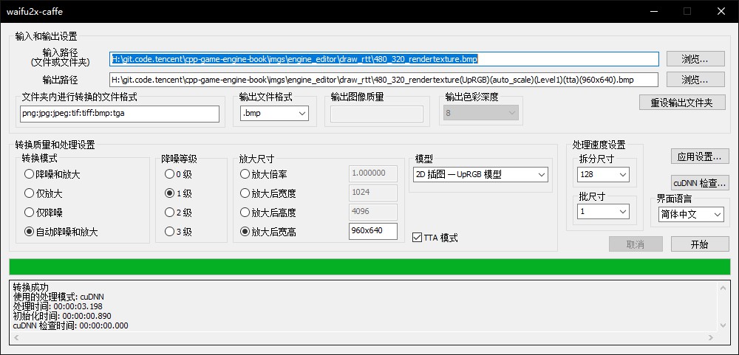This screenshot has width=739, height=355.
Task: Click the cuDNN 检查 button
Action: click(x=699, y=182)
